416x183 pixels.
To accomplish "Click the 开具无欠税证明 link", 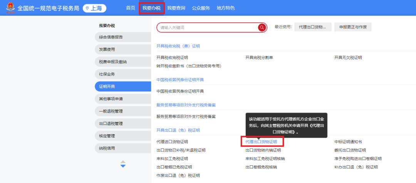I will pyautogui.click(x=348, y=58).
